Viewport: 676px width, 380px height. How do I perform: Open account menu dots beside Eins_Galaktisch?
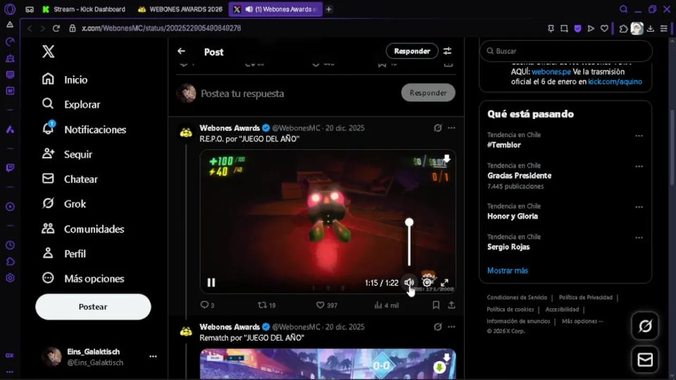click(153, 356)
